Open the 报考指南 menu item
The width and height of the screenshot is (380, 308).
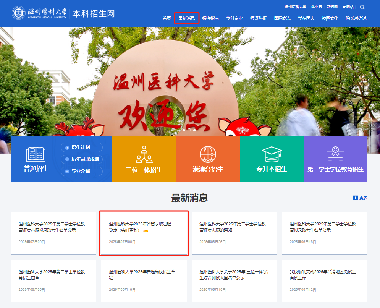click(211, 18)
